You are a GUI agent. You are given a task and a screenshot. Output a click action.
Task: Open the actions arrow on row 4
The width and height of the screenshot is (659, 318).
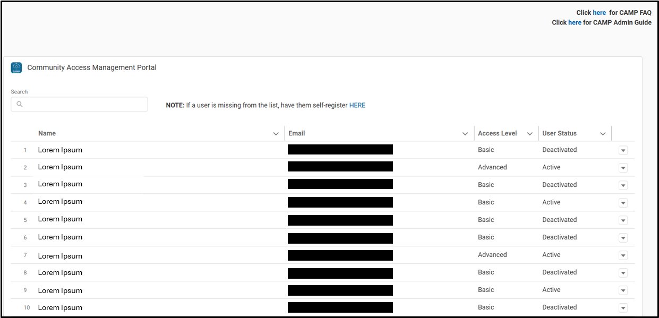click(x=623, y=203)
